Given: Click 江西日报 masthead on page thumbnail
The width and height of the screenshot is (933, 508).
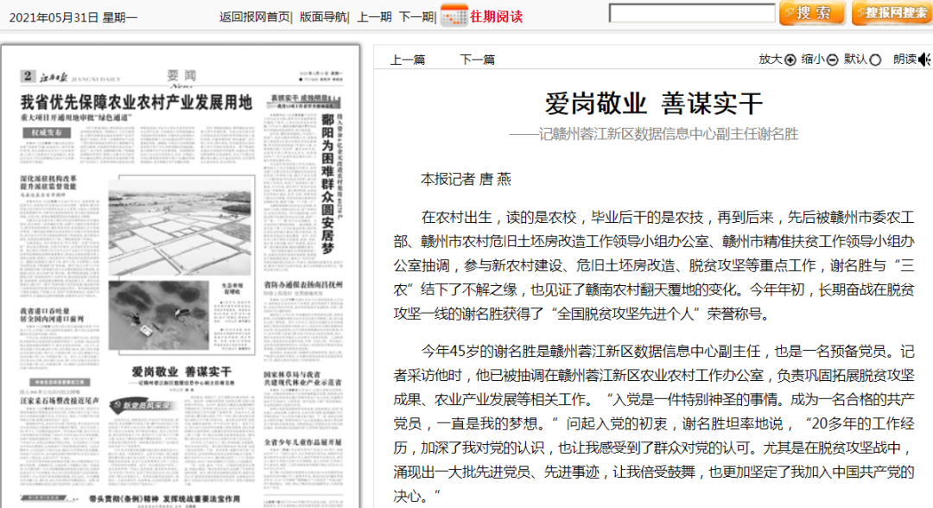Looking at the screenshot, I should tap(54, 78).
